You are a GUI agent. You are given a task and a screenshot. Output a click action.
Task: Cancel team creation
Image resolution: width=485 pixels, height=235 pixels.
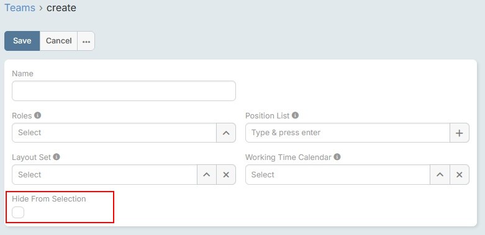click(x=59, y=41)
